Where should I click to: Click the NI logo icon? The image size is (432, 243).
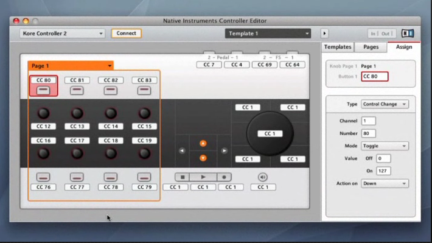[408, 33]
